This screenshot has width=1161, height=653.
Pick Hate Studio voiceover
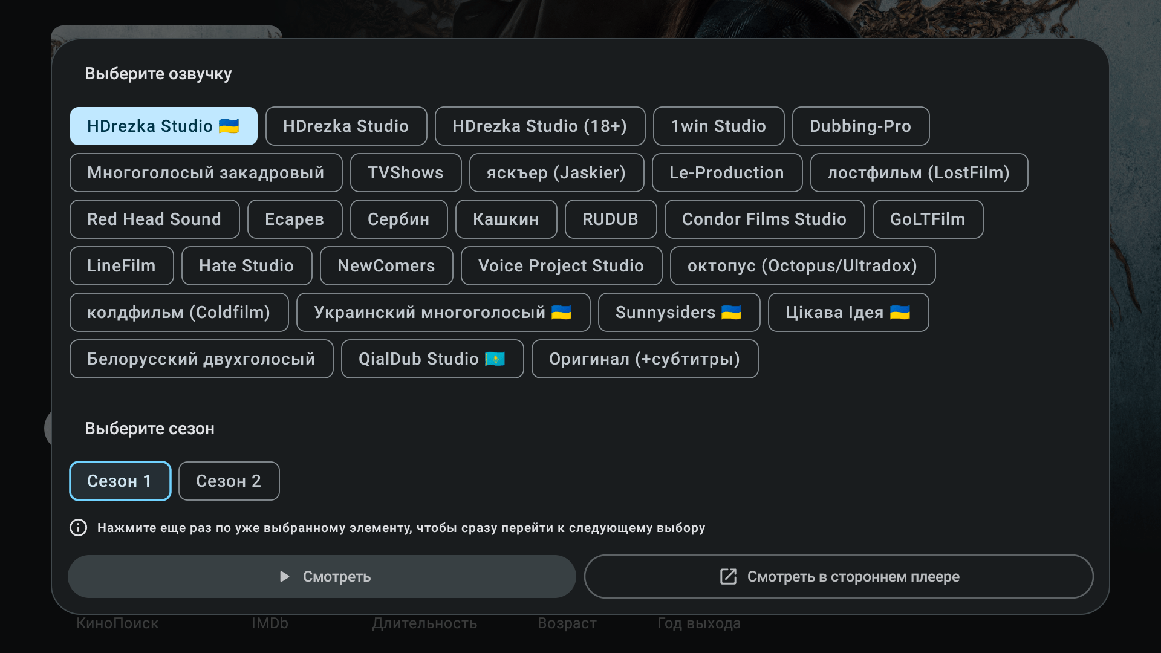click(247, 265)
